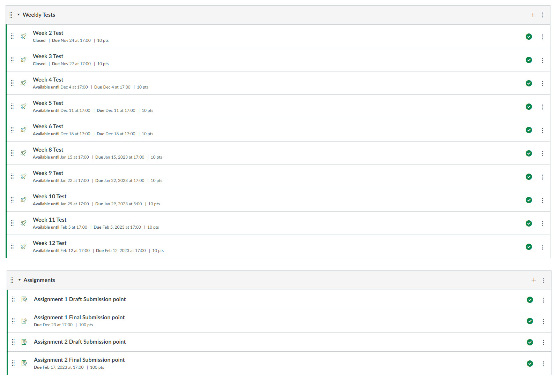Open options menu for Week 5 Test
This screenshot has height=382, width=555.
(x=542, y=107)
